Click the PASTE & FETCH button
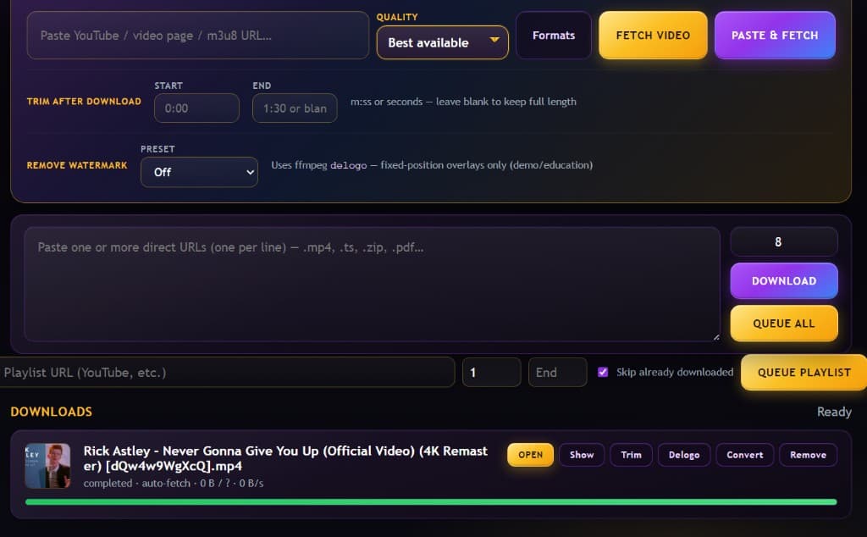 775,36
